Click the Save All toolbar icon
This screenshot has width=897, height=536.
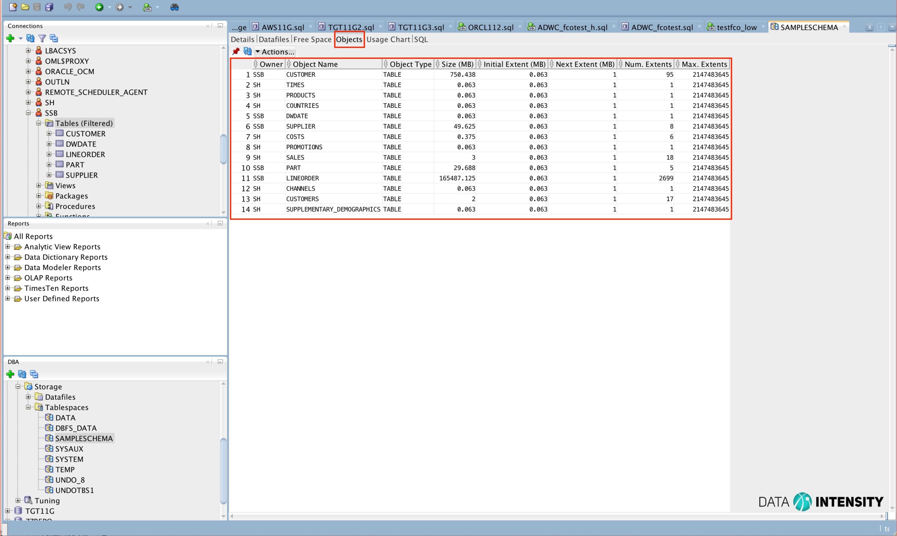tap(49, 7)
